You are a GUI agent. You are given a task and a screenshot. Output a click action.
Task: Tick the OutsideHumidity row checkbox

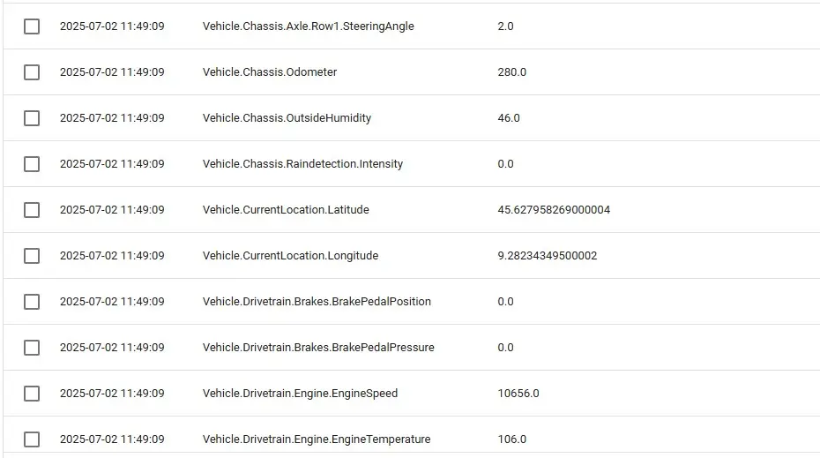coord(32,117)
